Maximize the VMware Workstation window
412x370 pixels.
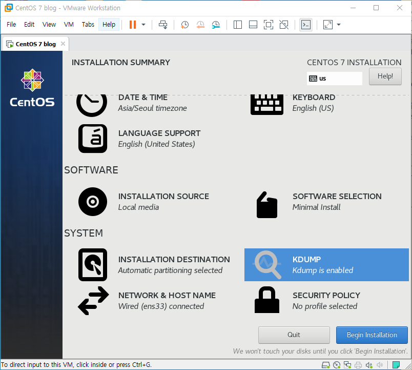[x=376, y=8]
